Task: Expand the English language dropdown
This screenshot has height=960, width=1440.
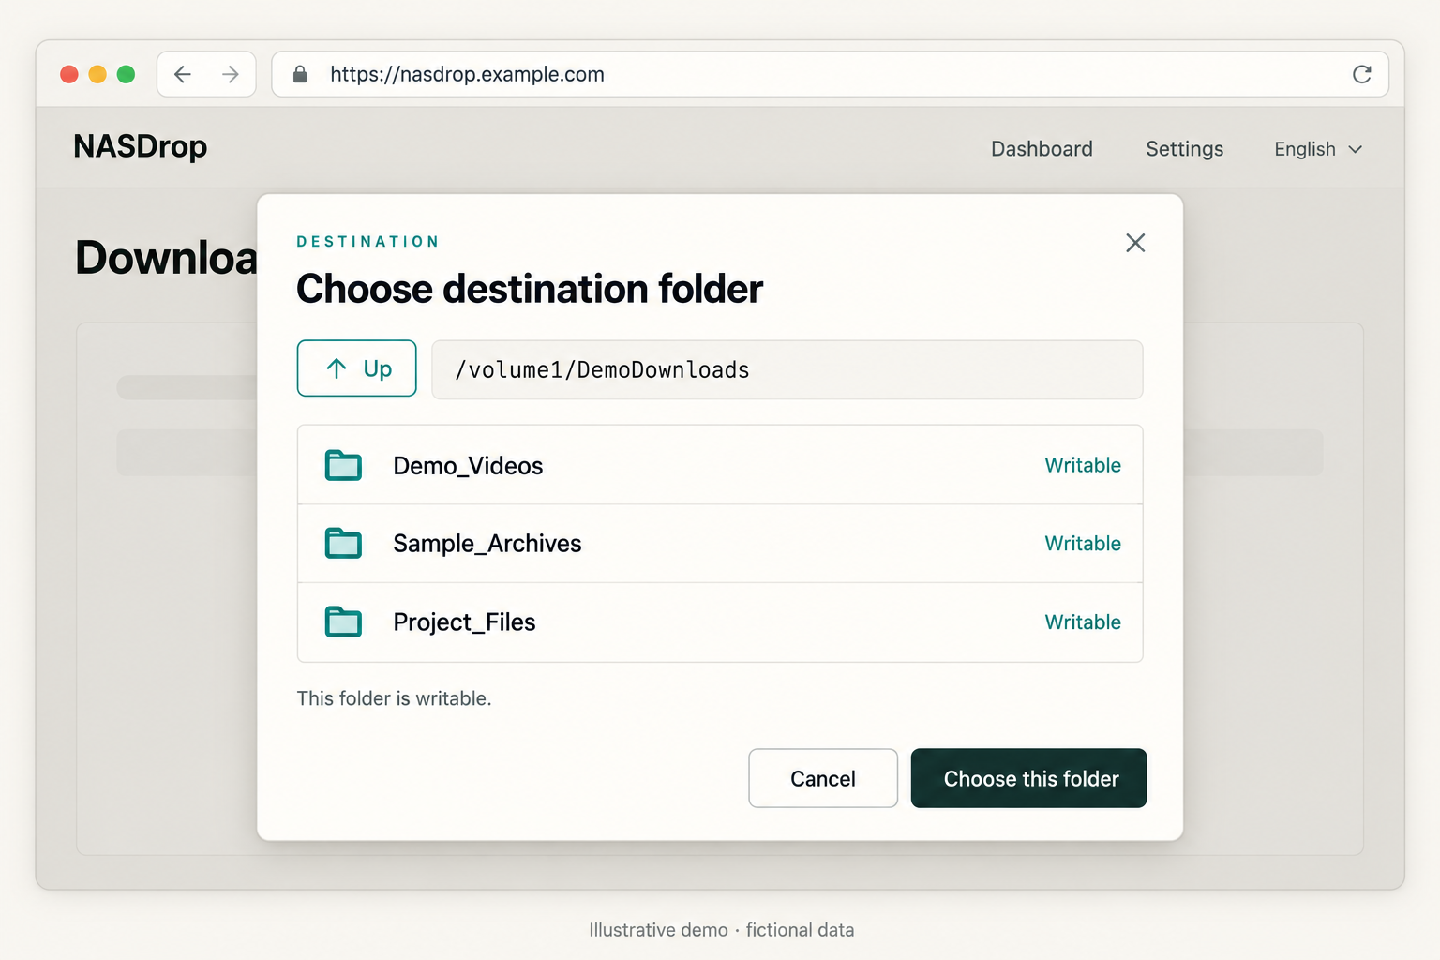Action: (x=1318, y=149)
